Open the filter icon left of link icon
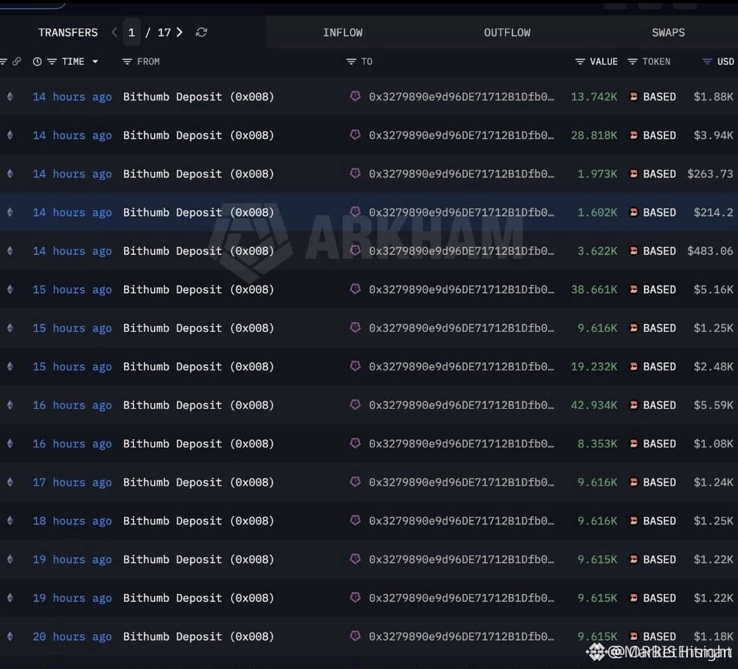This screenshot has width=738, height=669. pos(3,62)
